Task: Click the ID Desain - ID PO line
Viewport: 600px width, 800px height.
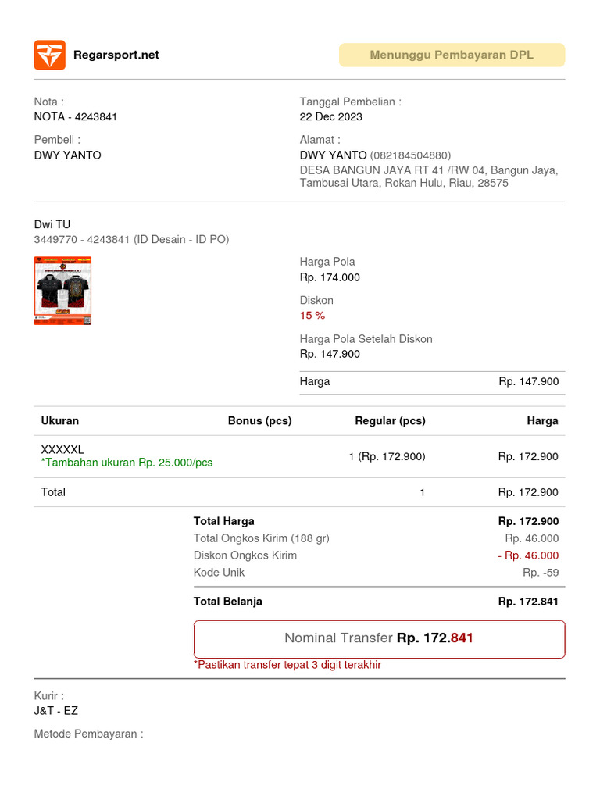Action: (131, 240)
